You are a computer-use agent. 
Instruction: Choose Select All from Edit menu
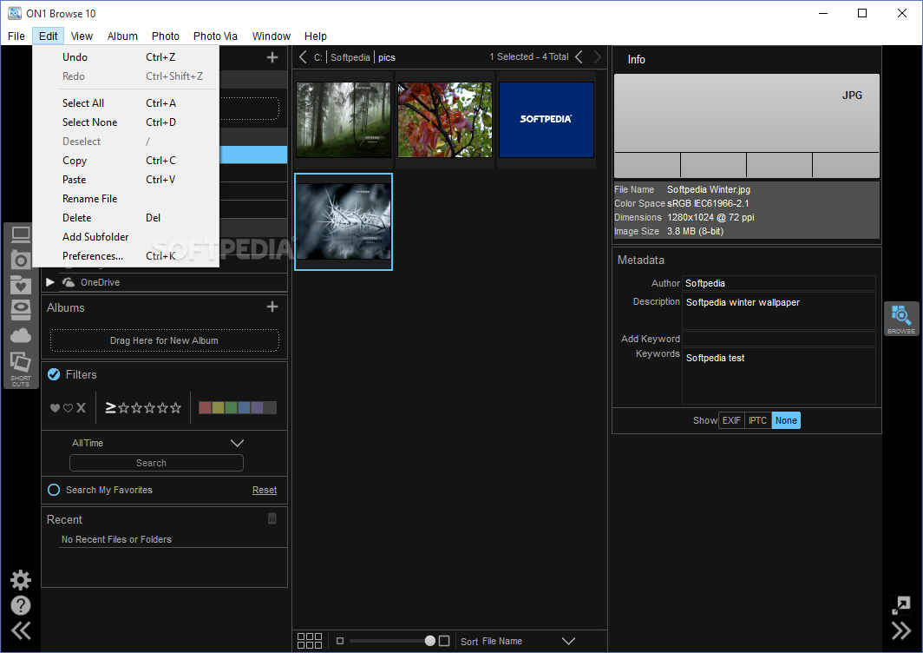click(126, 103)
